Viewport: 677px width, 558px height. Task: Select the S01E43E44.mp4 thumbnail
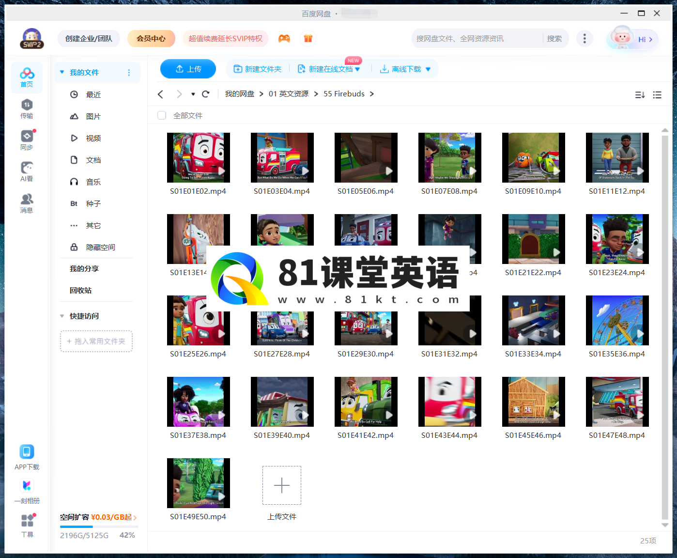pos(450,402)
